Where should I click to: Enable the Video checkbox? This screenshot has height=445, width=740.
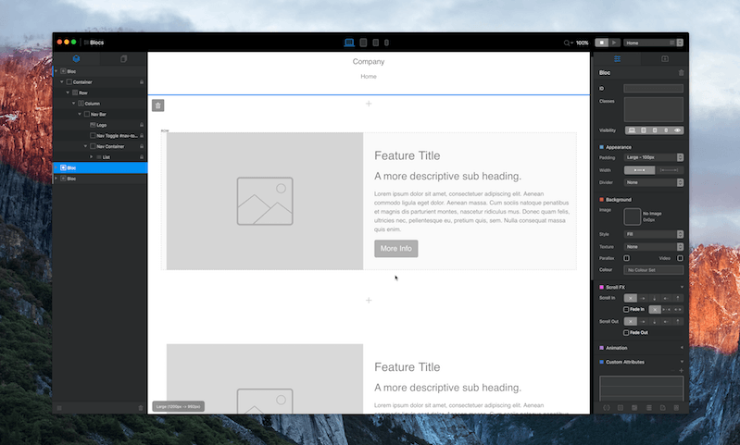coord(680,258)
